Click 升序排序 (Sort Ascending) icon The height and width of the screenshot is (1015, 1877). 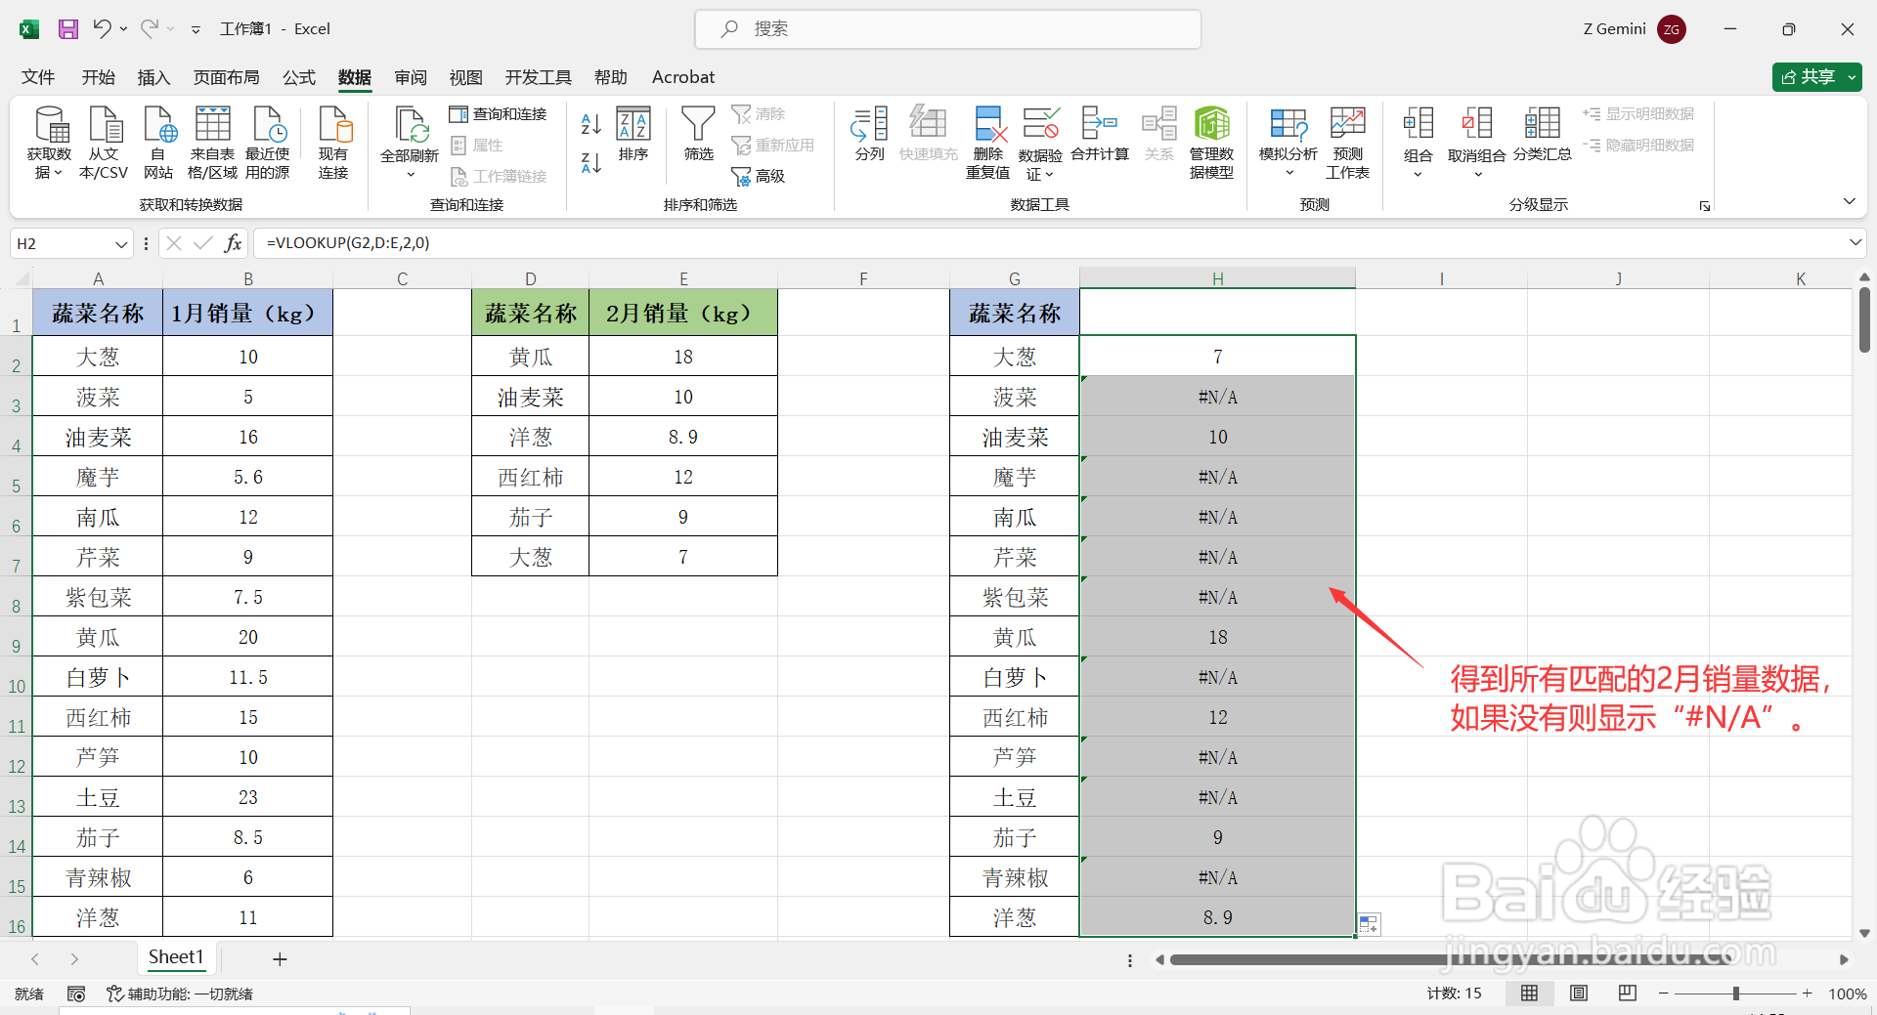pos(589,123)
